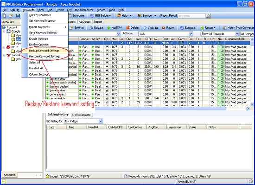Open the Show All Keywords dropdown
Screen dimensions: 255x185
tap(237, 34)
